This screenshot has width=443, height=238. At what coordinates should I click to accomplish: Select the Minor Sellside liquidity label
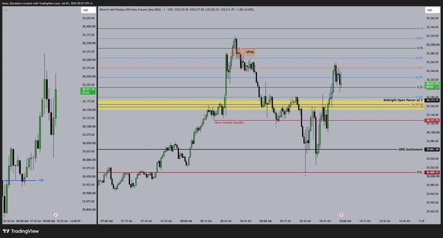[229, 122]
